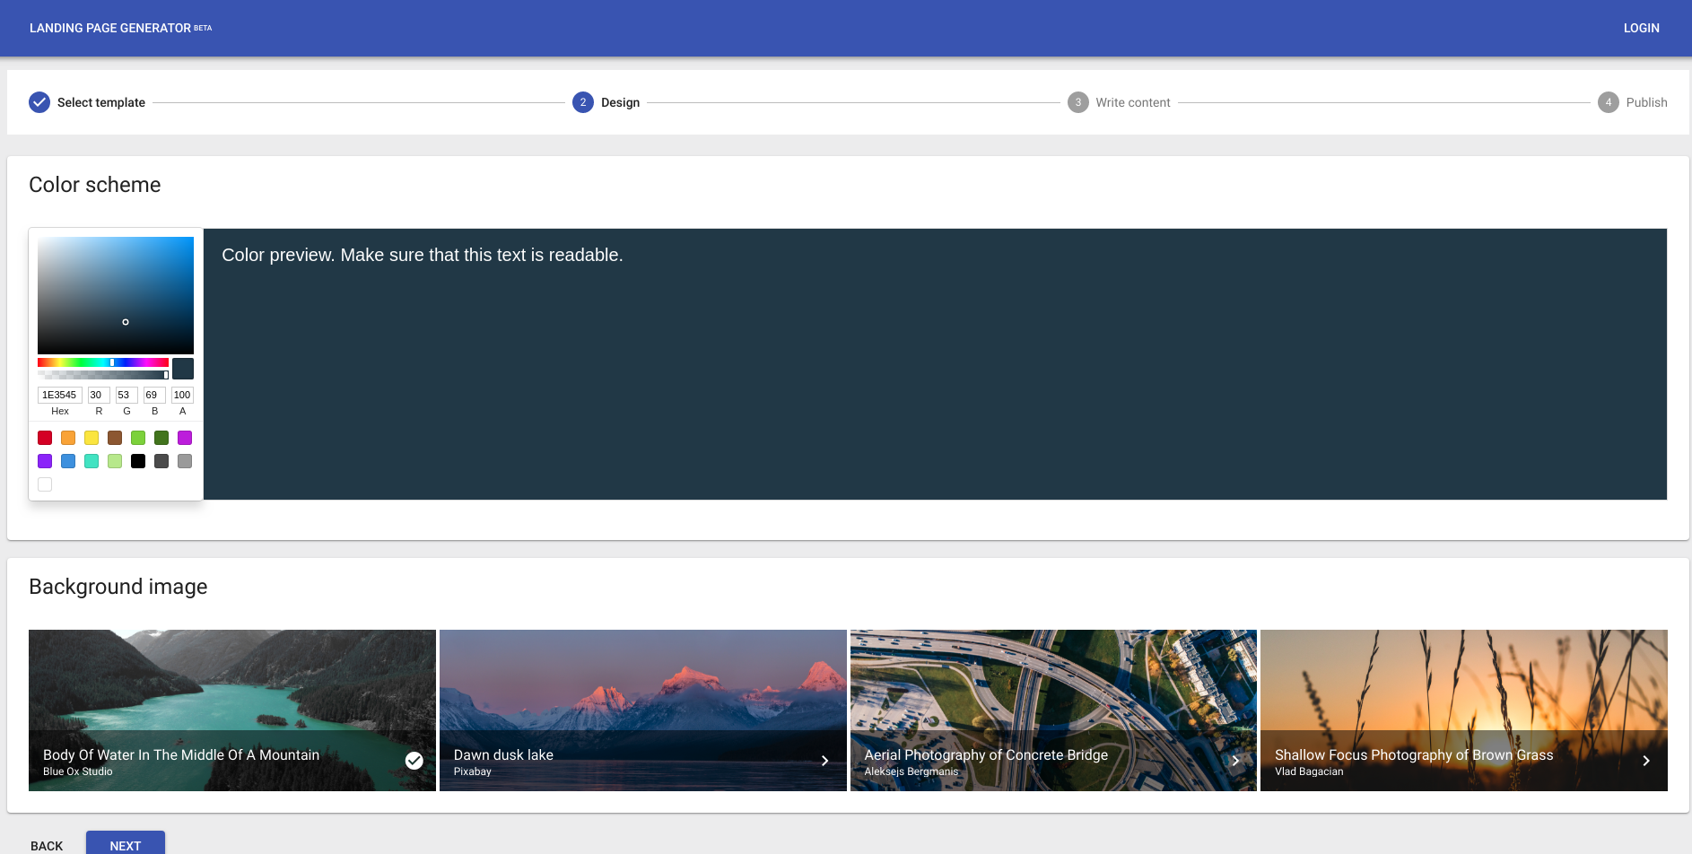Click the Color scheme heading
Screen dimensions: 1692x854
tap(95, 185)
